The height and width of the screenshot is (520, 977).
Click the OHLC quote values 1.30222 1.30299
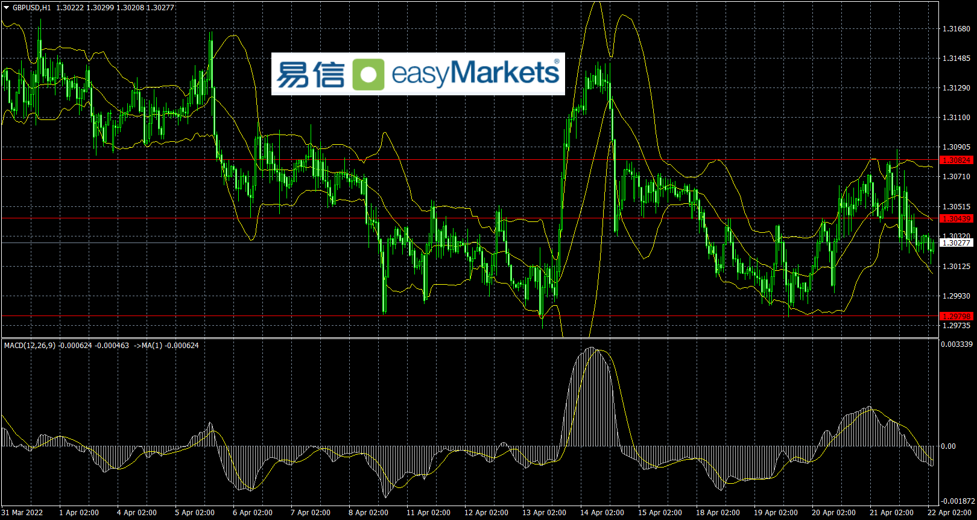(85, 8)
